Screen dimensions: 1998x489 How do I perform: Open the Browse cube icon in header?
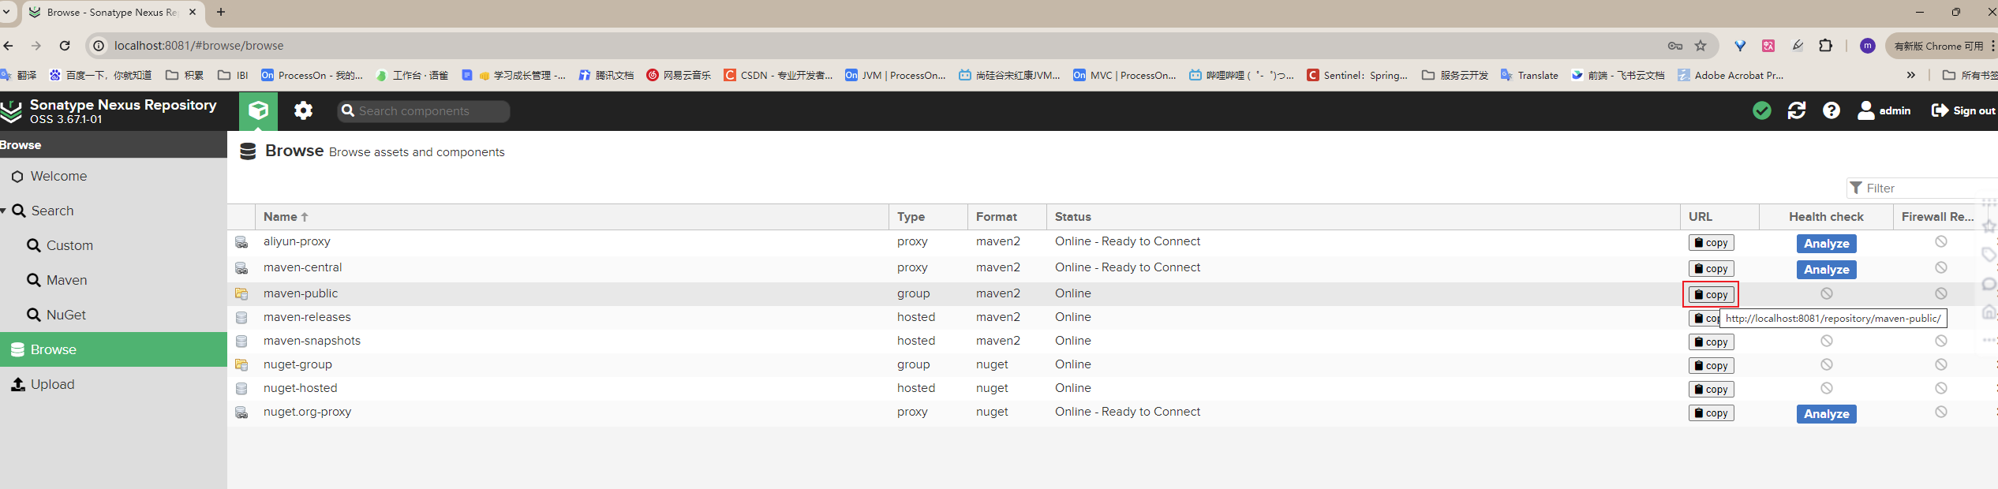pos(259,111)
